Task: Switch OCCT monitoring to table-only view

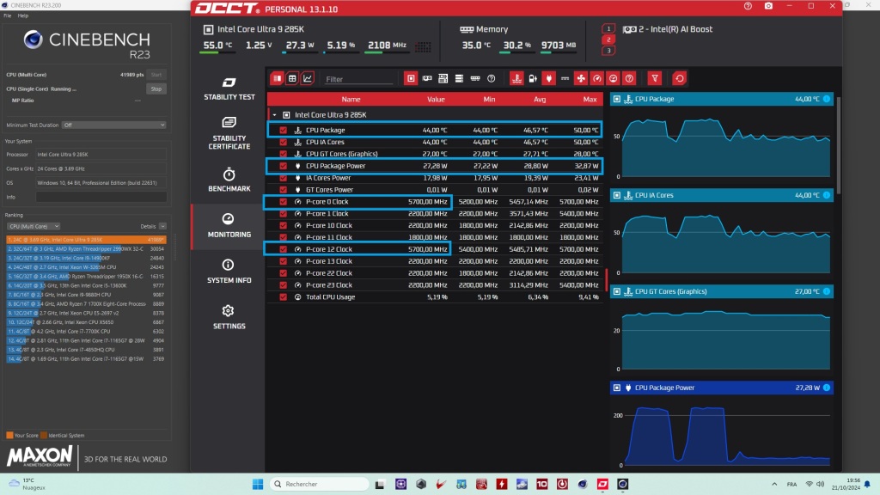Action: [x=292, y=78]
